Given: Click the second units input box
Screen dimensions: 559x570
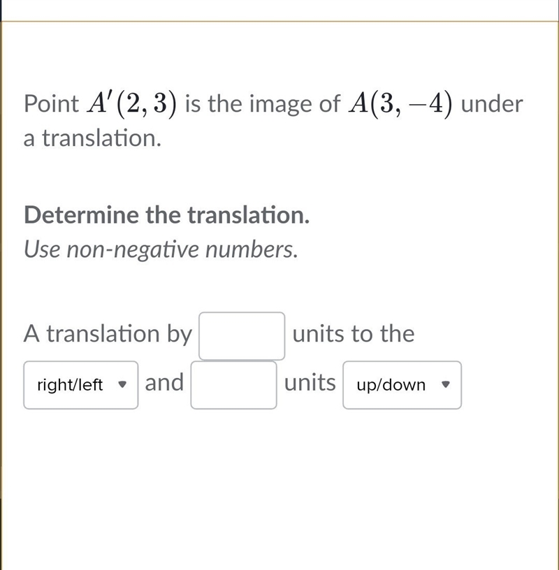Looking at the screenshot, I should [233, 385].
